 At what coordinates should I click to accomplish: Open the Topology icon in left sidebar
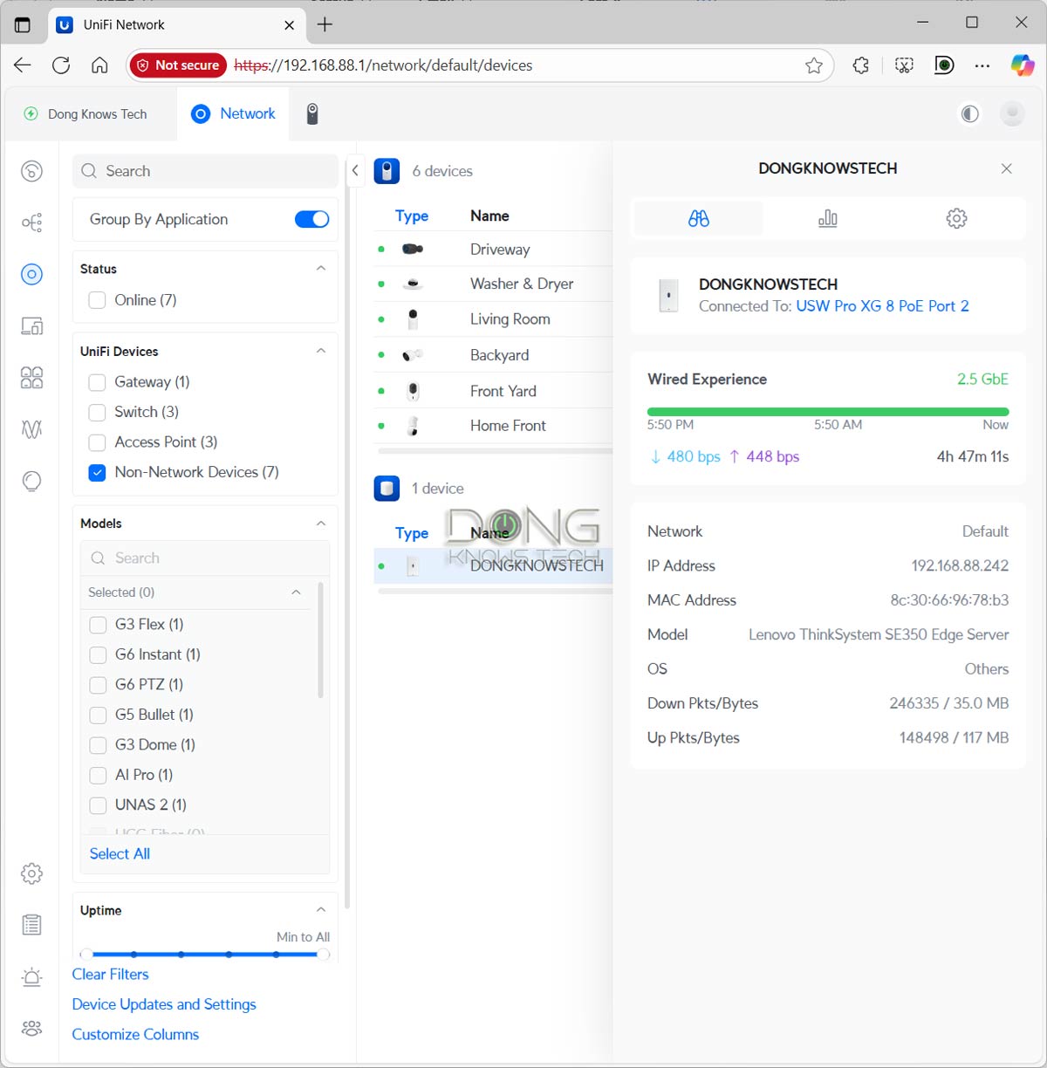click(x=31, y=222)
